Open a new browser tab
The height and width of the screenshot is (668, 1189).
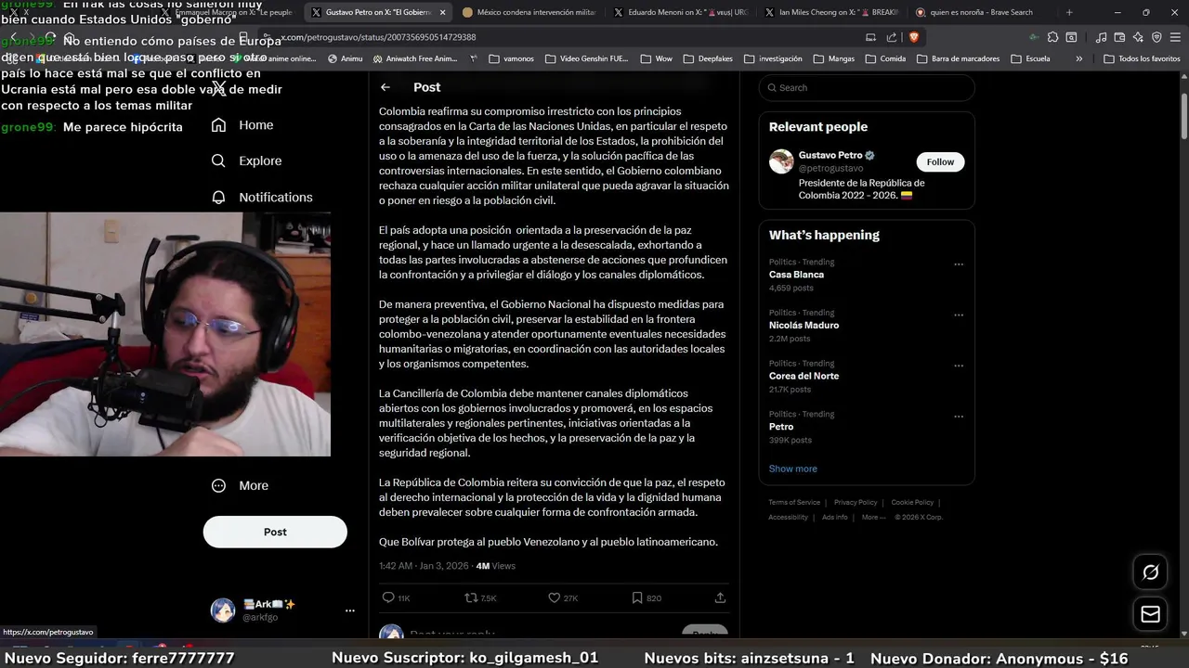coord(1069,12)
